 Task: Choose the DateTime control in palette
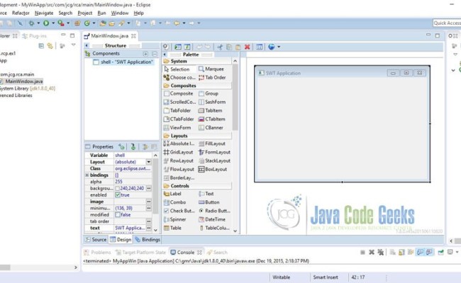tap(212, 219)
